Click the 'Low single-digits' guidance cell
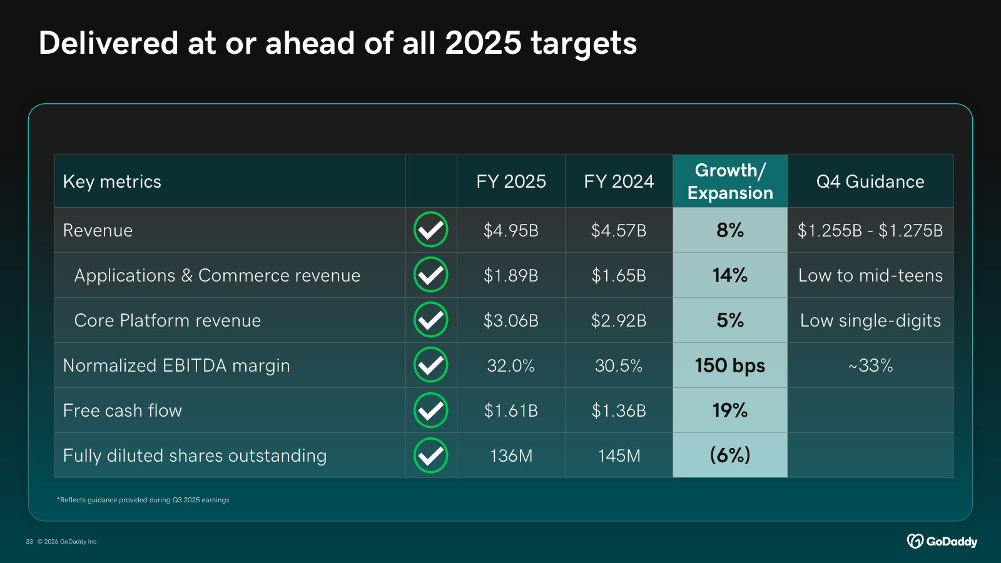Image resolution: width=1001 pixels, height=563 pixels. 870,320
